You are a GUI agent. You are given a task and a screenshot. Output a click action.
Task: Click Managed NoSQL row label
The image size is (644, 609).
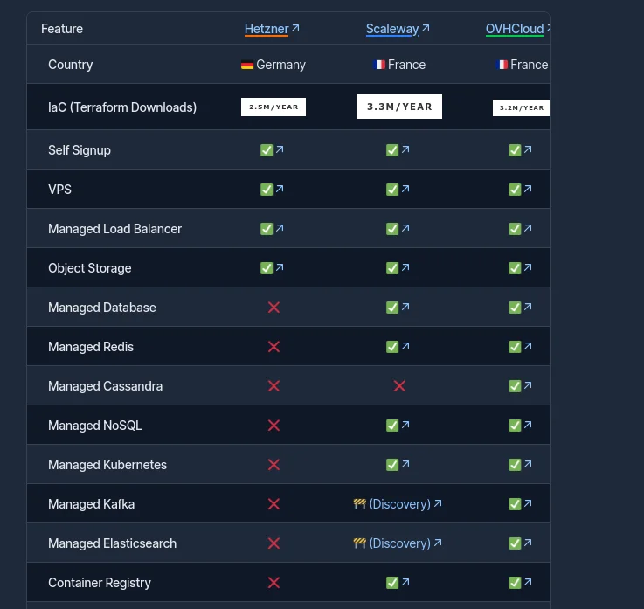(95, 426)
